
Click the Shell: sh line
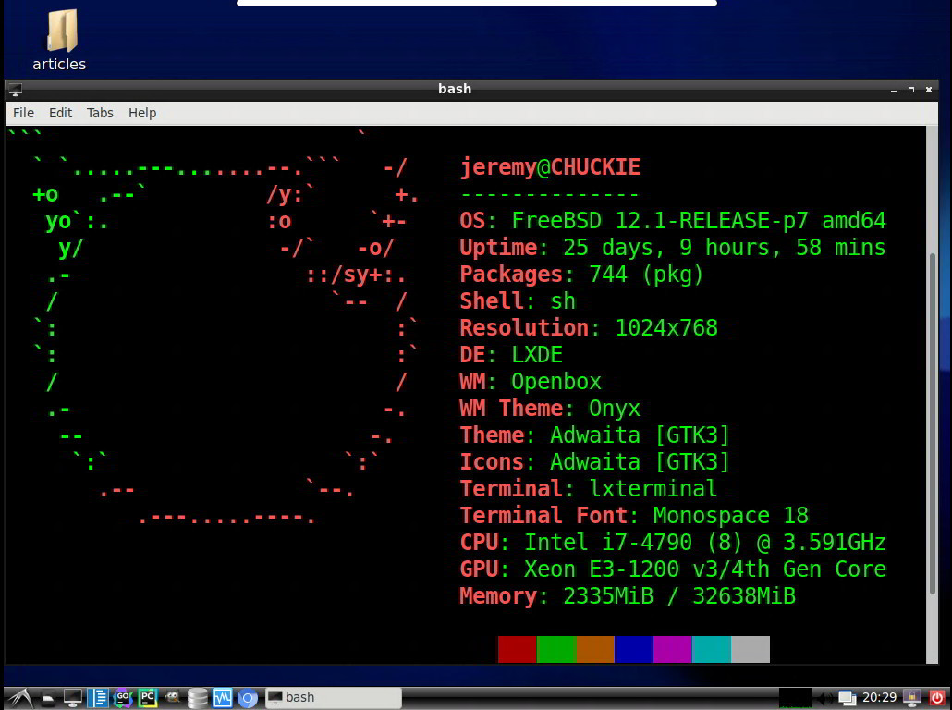(x=518, y=301)
